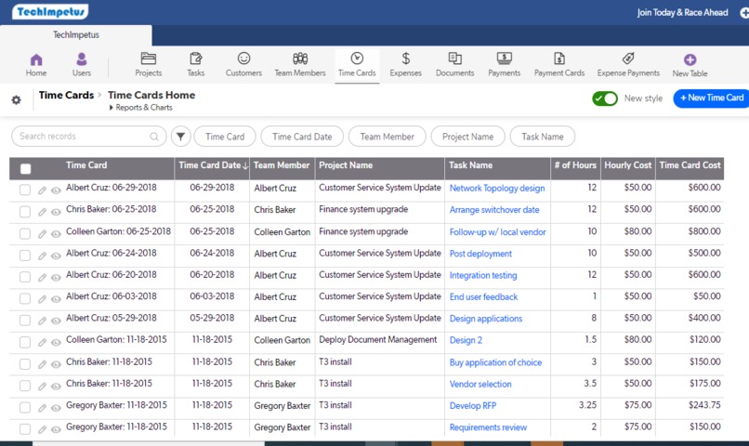This screenshot has height=446, width=749.
Task: Add a New Table plus icon
Action: point(690,59)
